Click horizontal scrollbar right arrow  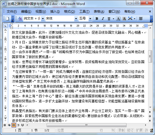[x=146, y=125]
